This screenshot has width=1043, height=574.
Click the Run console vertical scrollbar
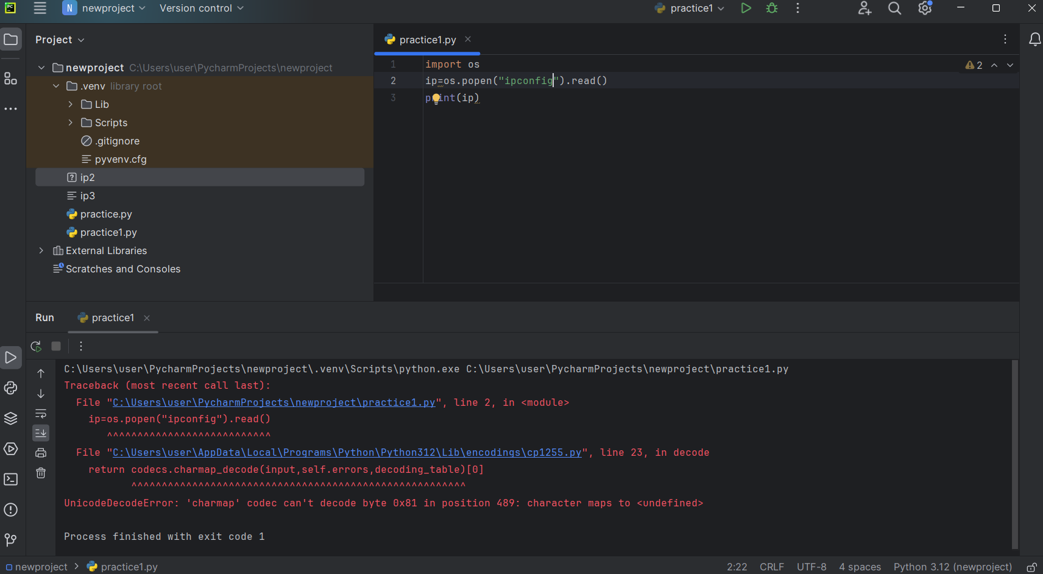click(x=1014, y=454)
